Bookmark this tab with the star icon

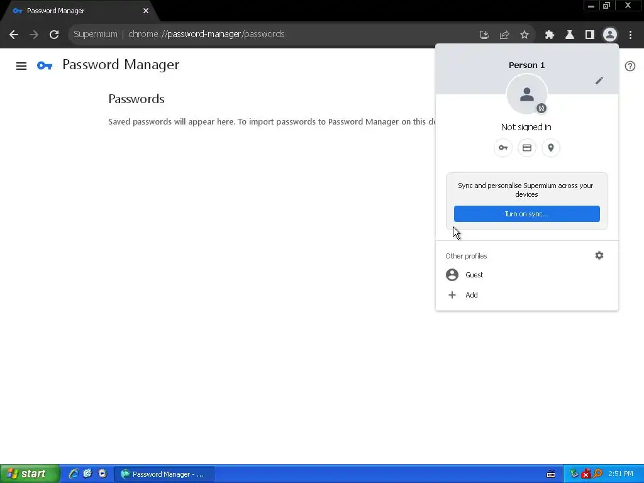[525, 35]
